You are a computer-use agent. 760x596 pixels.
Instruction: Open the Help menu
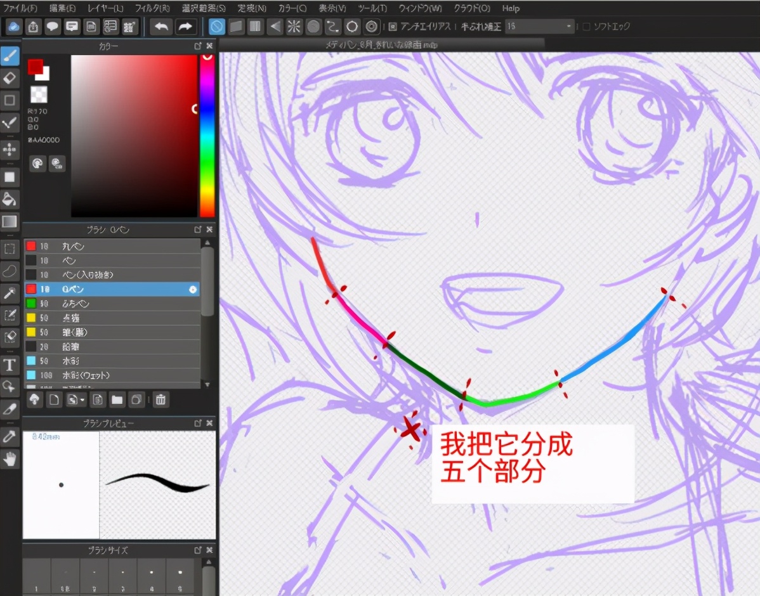pyautogui.click(x=511, y=8)
